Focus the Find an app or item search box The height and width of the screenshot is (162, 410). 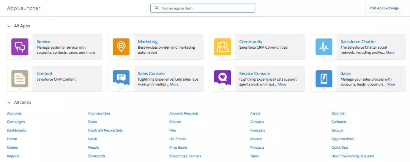[x=203, y=8]
